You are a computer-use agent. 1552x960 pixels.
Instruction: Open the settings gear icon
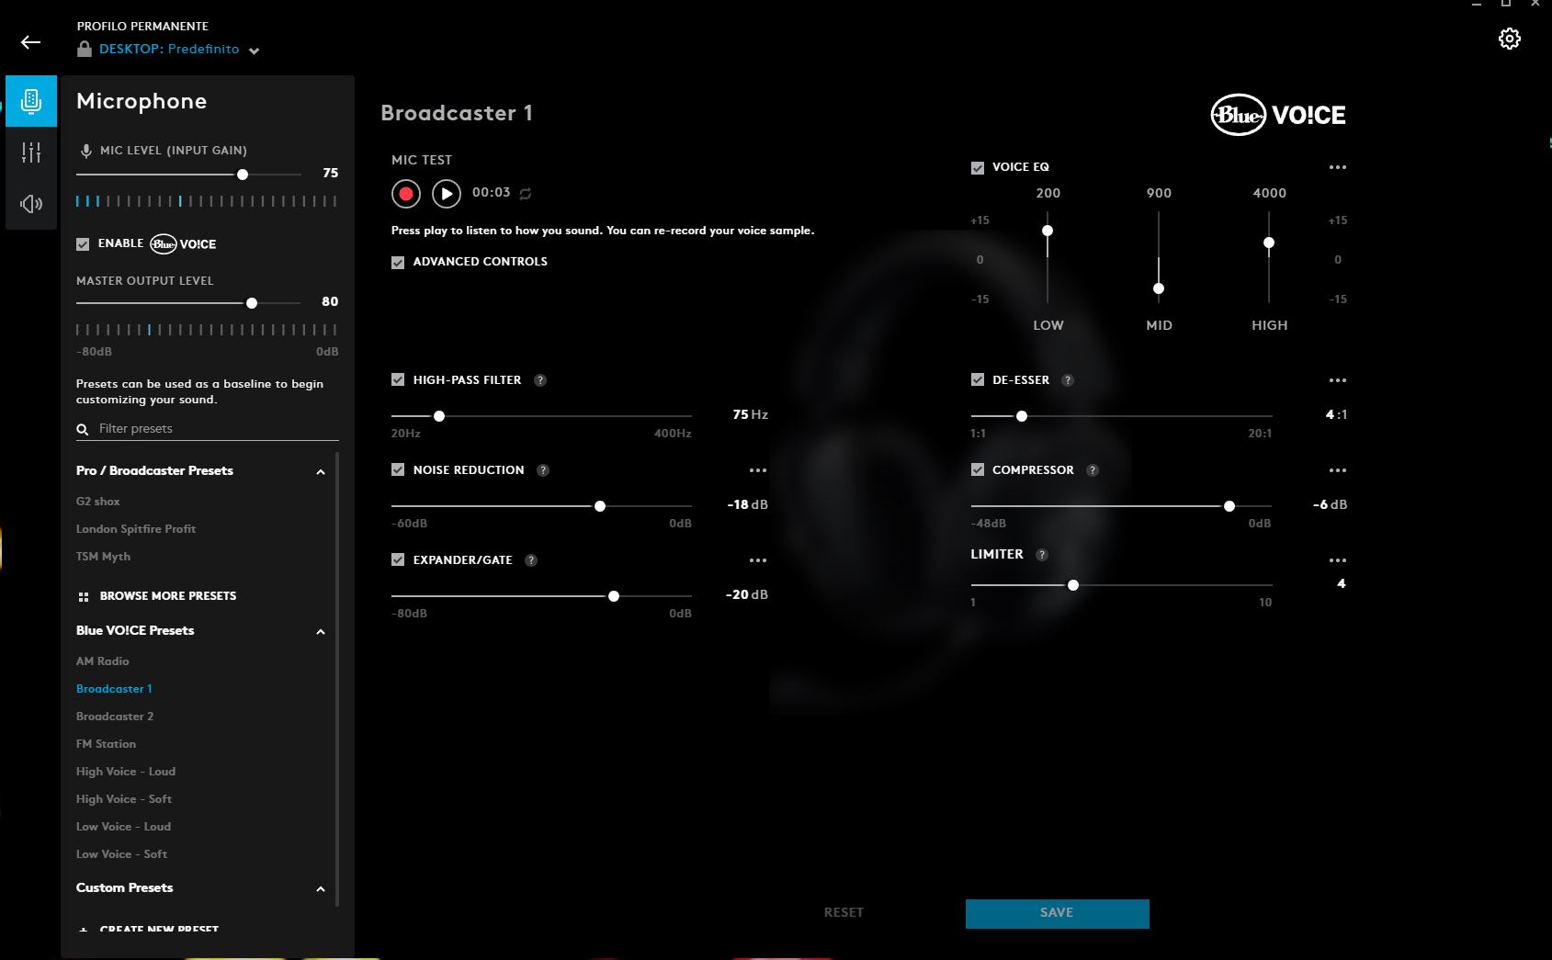coord(1509,39)
